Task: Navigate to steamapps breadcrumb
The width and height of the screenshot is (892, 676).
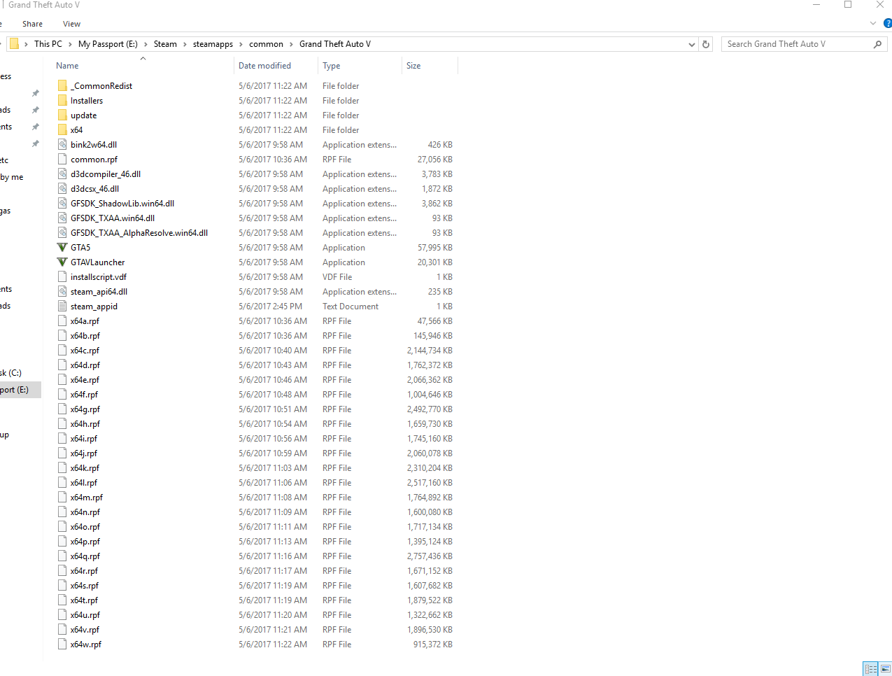Action: (213, 44)
